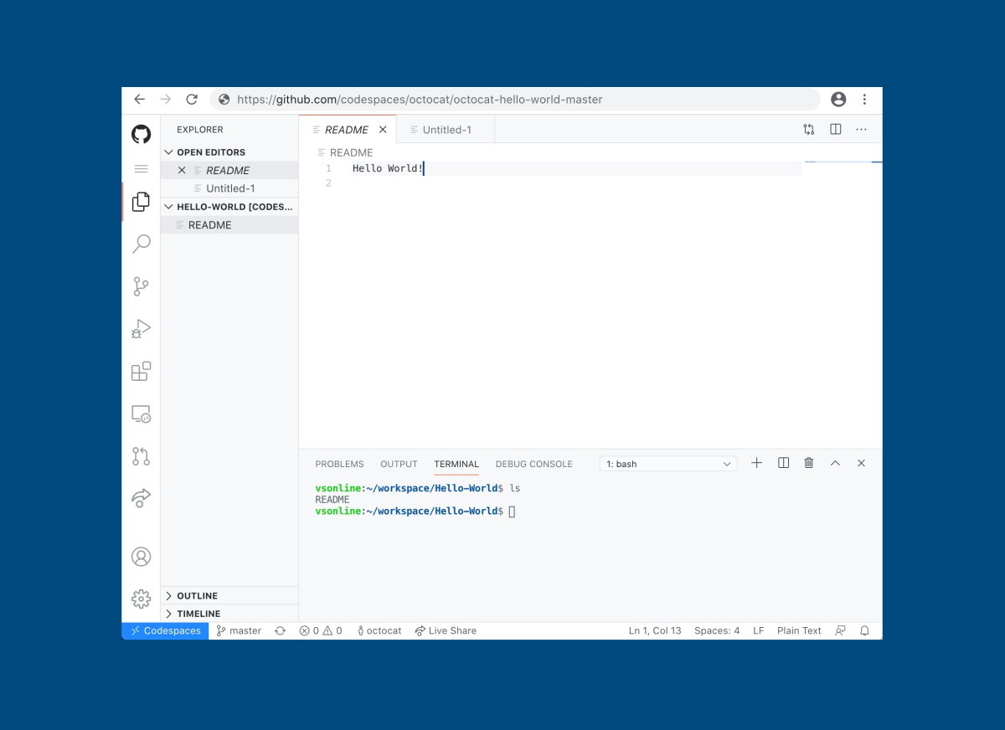Open the bash terminal selector dropdown

[x=668, y=464]
